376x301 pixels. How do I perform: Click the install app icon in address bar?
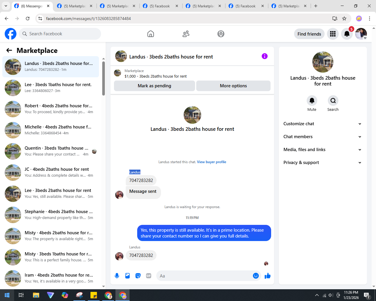coord(335,19)
